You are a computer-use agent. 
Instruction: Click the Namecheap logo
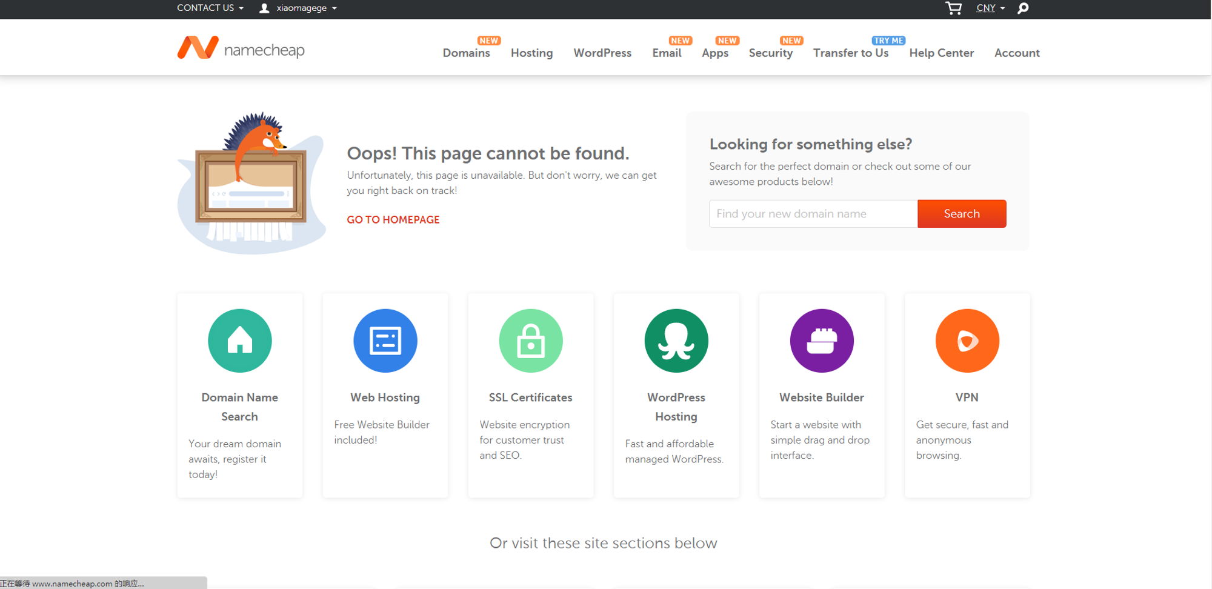[x=241, y=48]
